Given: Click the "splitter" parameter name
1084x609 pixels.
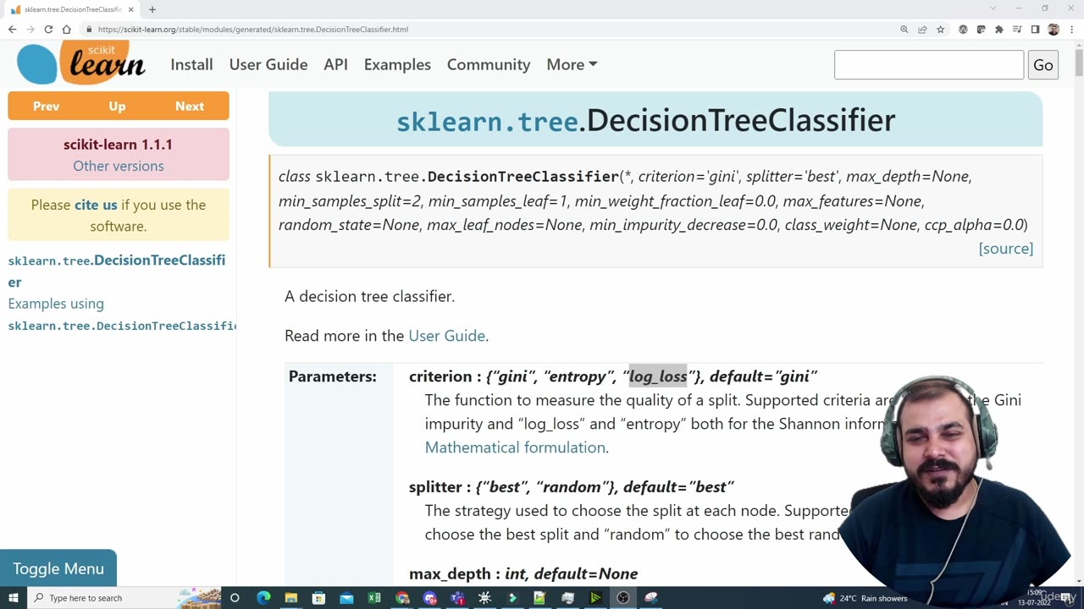Looking at the screenshot, I should tap(435, 487).
